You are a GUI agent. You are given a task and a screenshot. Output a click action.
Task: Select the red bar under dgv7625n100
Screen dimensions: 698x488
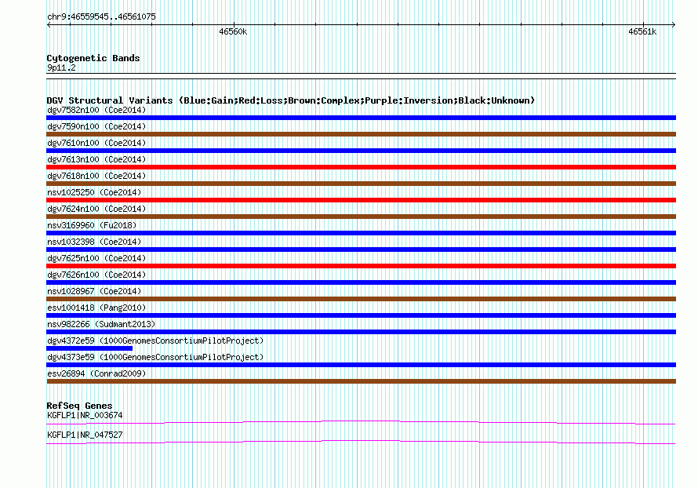pos(361,266)
